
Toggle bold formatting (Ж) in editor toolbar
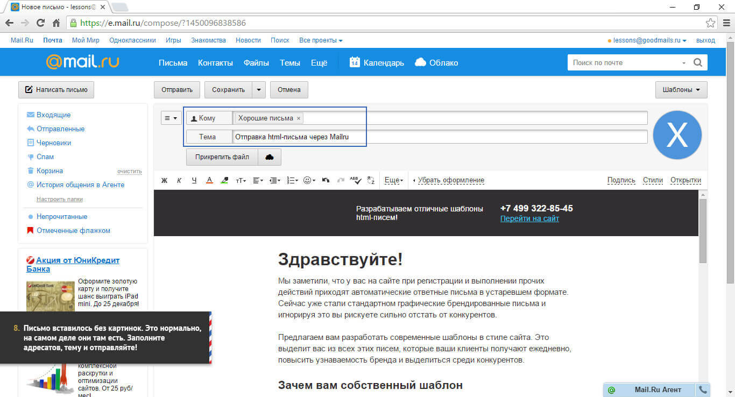point(165,181)
